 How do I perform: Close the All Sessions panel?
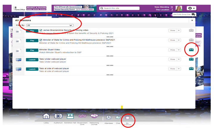pyautogui.click(x=192, y=20)
